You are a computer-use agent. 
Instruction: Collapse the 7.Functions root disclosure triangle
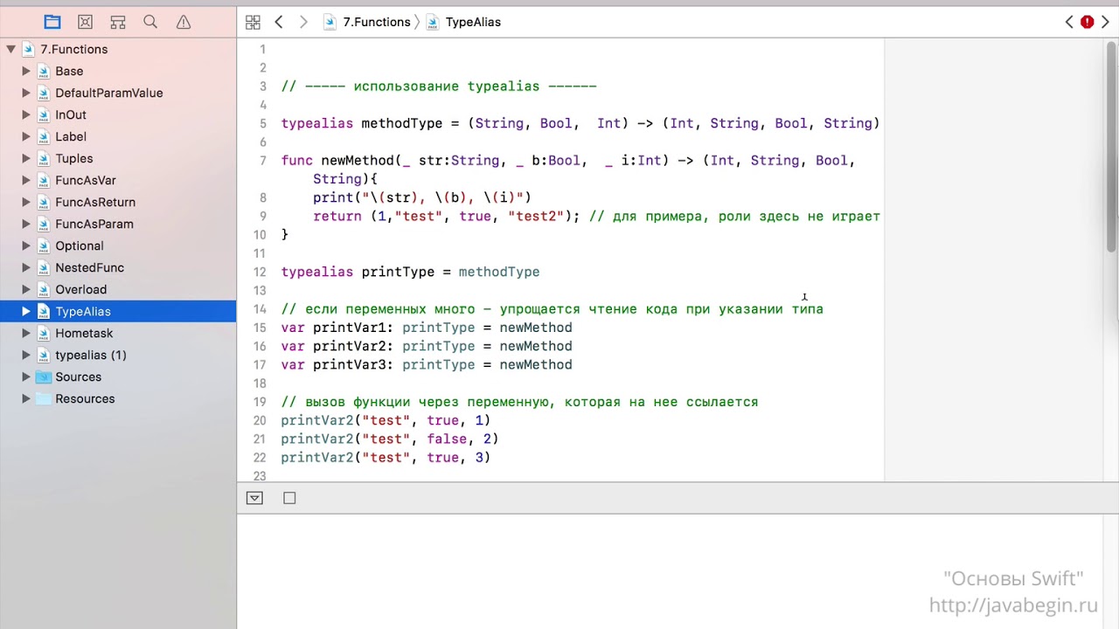[x=10, y=49]
